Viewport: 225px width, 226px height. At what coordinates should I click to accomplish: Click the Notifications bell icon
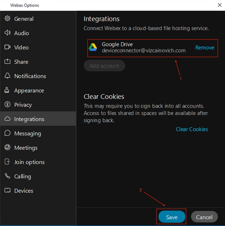[x=7, y=76]
